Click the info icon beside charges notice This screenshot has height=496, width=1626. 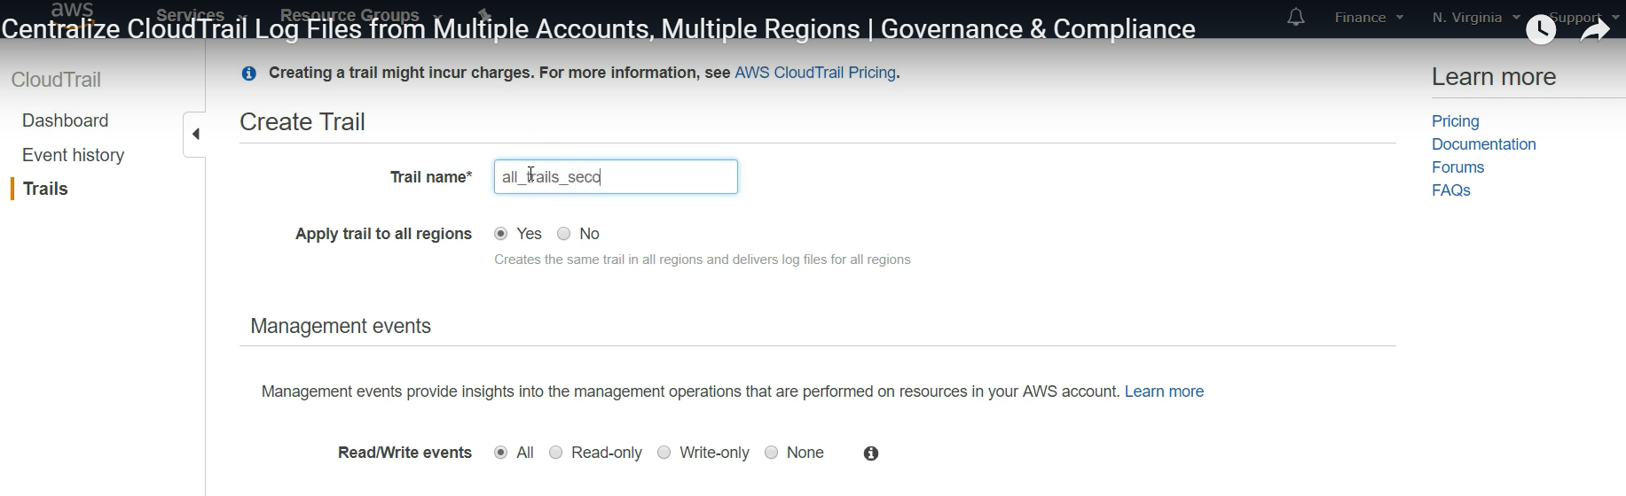(x=249, y=74)
